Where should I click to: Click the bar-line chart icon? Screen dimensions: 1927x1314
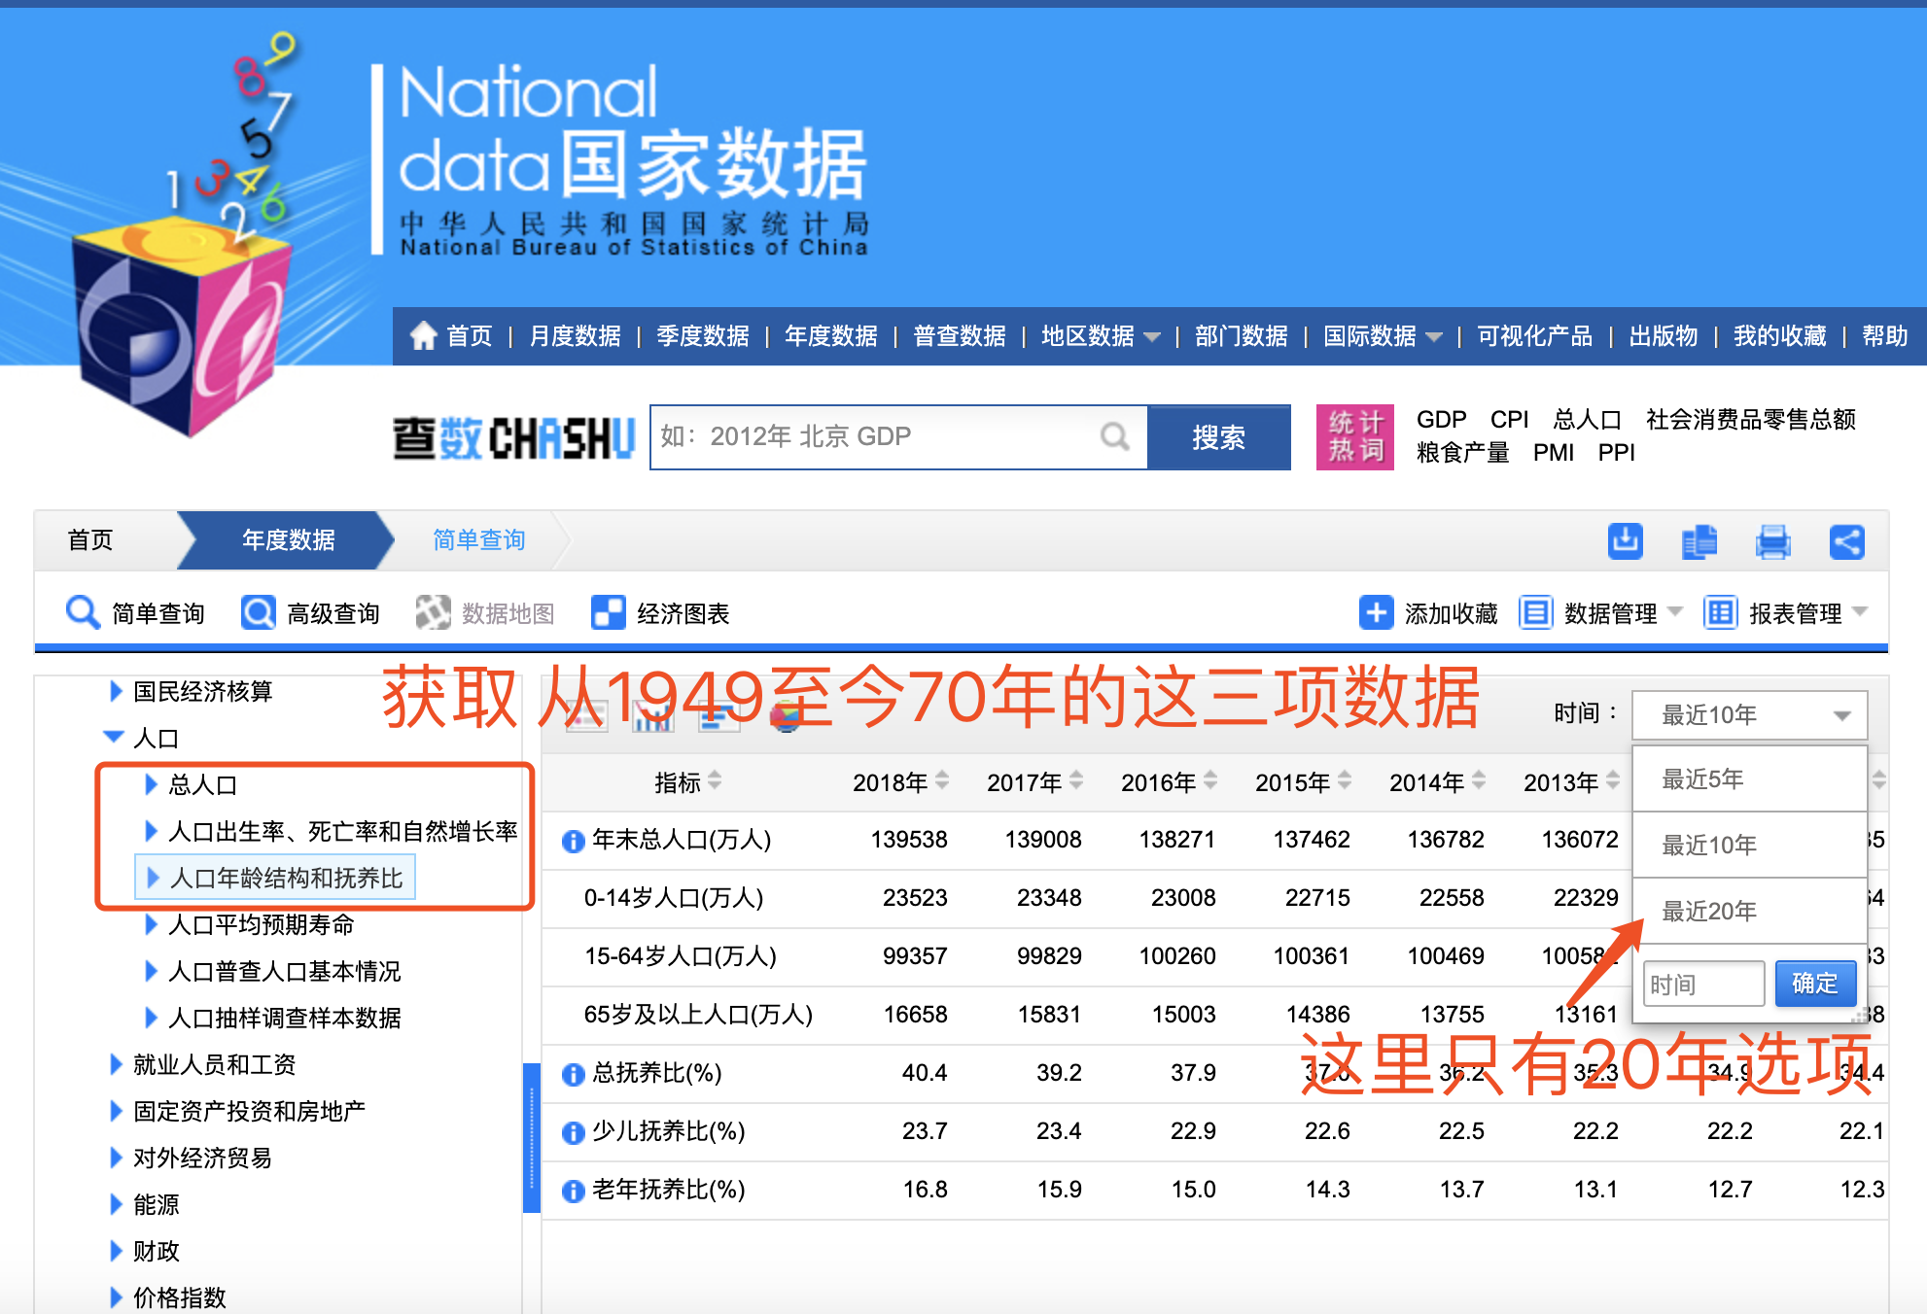[653, 717]
